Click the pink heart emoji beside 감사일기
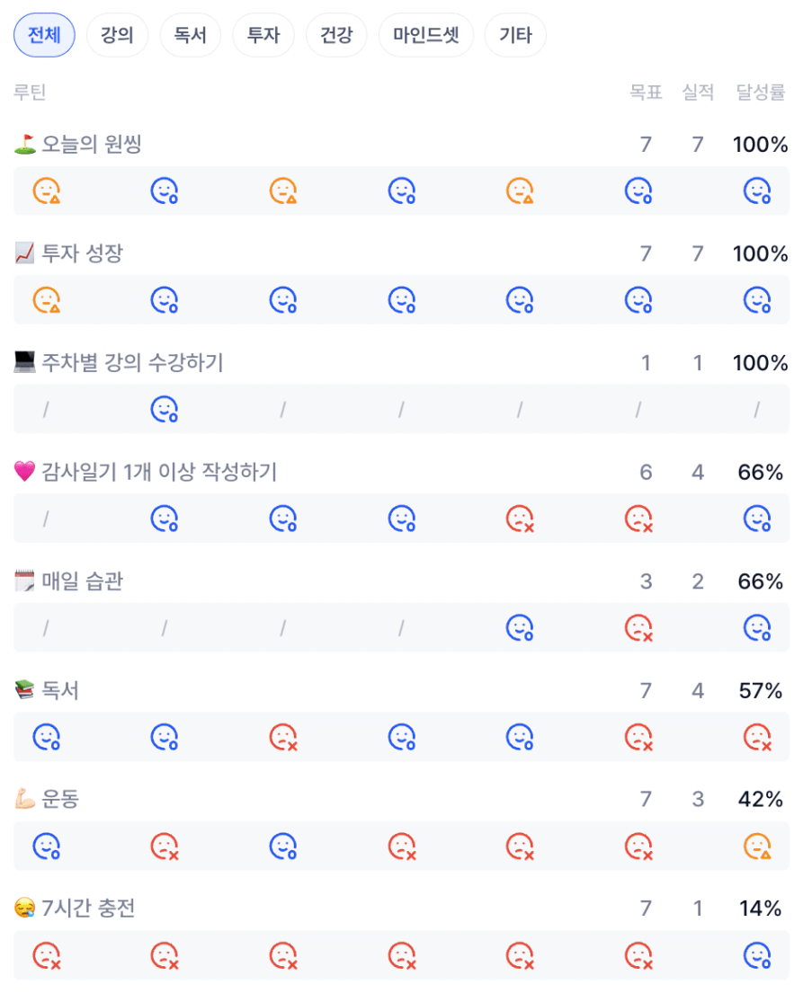Screen dimensions: 803x1002 pyautogui.click(x=25, y=472)
